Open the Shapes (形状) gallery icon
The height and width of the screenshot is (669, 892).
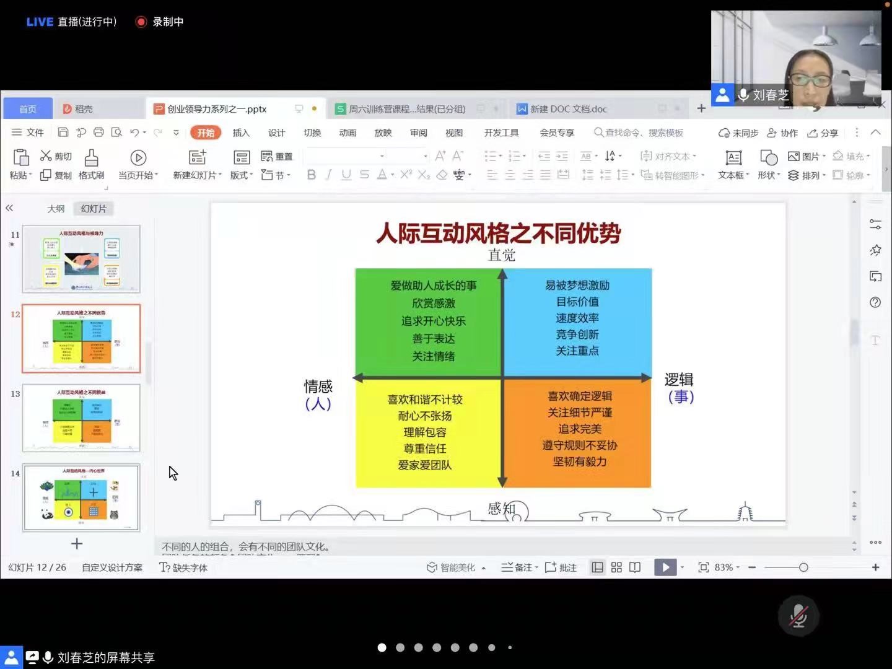[769, 157]
